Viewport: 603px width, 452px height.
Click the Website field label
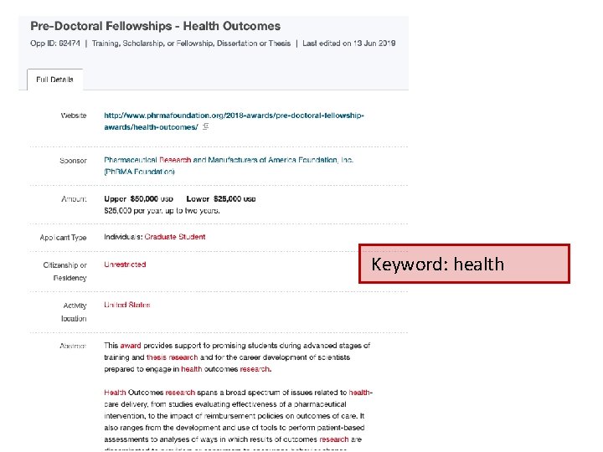click(73, 116)
